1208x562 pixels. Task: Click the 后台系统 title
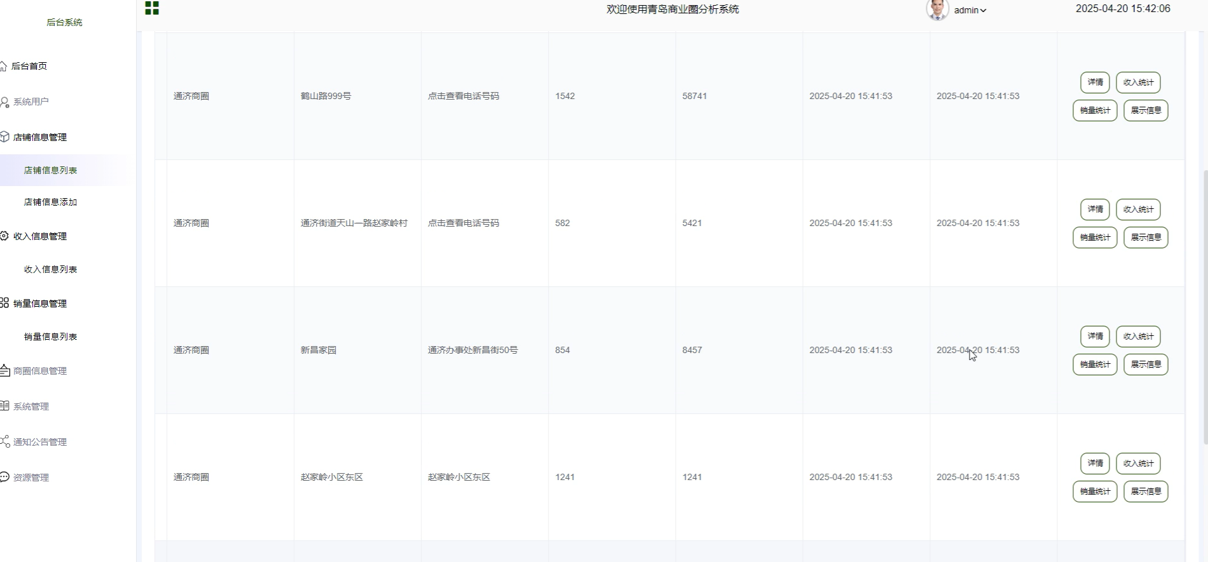click(x=64, y=22)
